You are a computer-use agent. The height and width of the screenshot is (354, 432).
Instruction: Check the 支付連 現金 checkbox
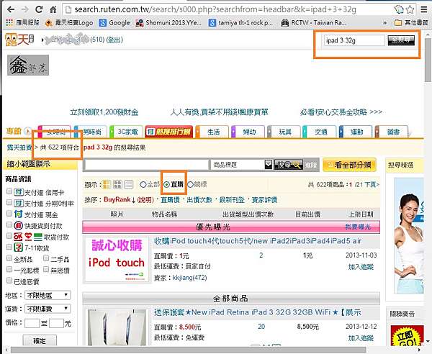[9, 214]
